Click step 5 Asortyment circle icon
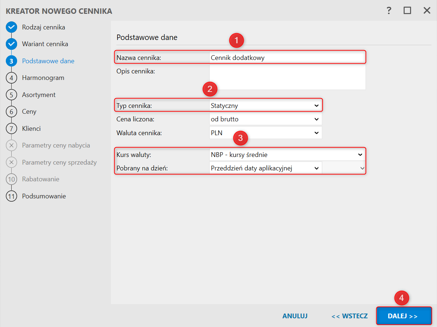 (12, 95)
